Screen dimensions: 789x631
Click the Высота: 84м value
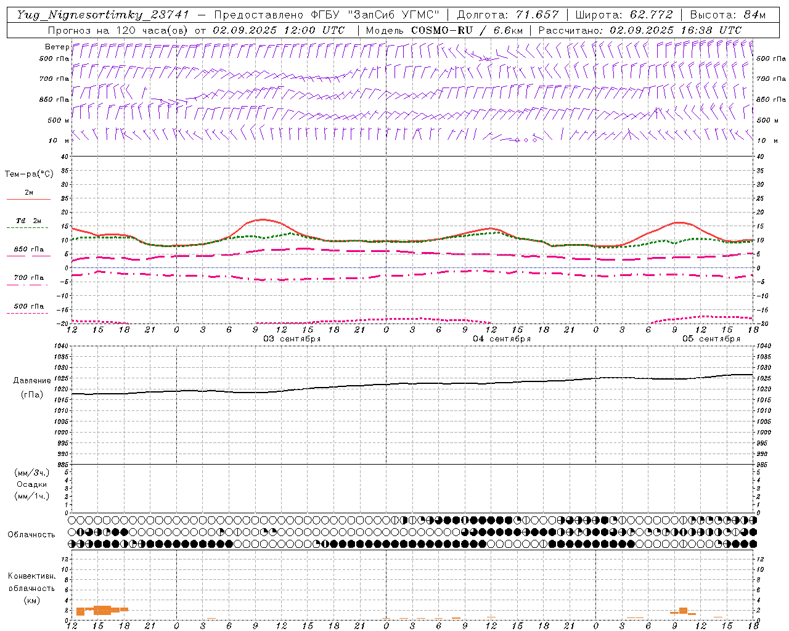pyautogui.click(x=728, y=15)
